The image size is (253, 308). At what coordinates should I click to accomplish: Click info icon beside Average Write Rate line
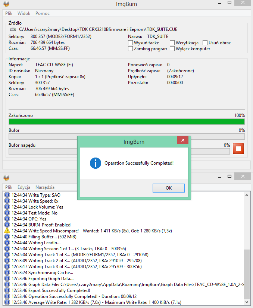[x=7, y=302]
